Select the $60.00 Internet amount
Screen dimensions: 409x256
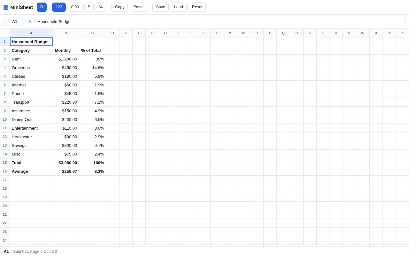(66, 85)
